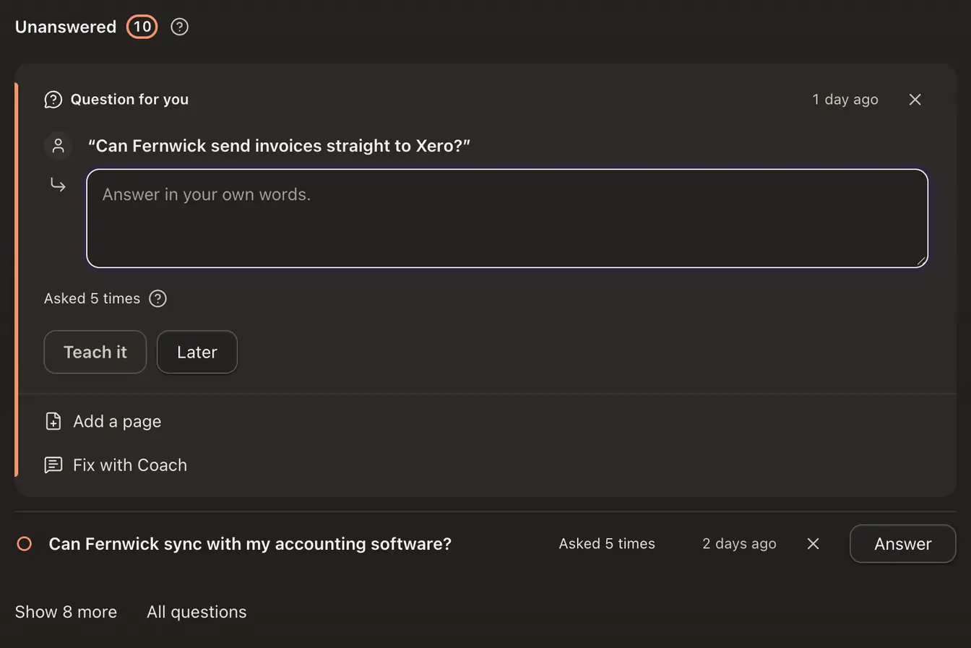This screenshot has width=971, height=648.
Task: Open the All questions link
Action: (197, 612)
